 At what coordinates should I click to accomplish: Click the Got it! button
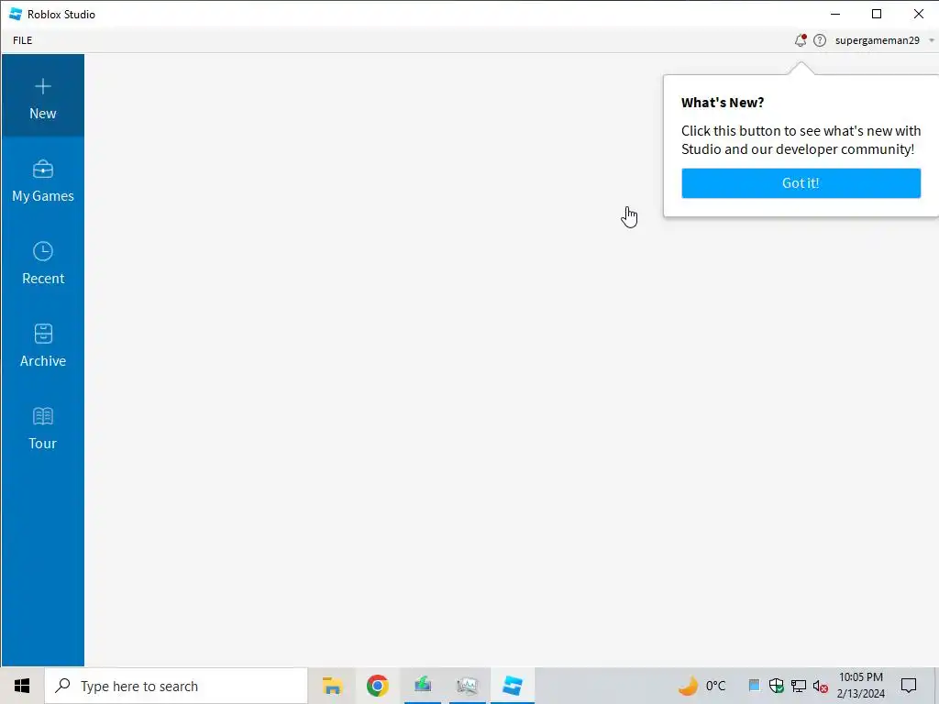(x=801, y=183)
